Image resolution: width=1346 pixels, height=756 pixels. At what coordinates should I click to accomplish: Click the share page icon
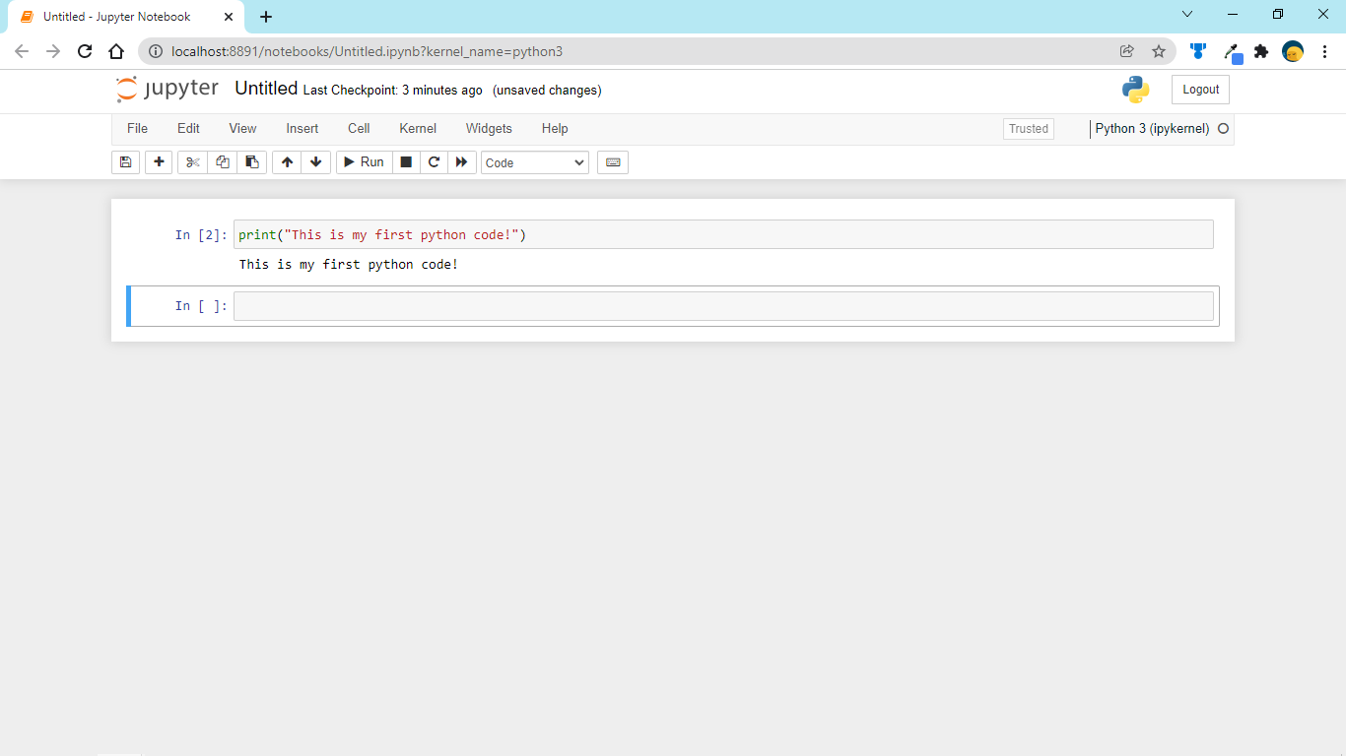coord(1127,51)
